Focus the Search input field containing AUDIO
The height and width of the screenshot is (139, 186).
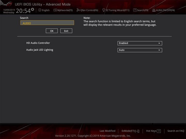pos(47,23)
